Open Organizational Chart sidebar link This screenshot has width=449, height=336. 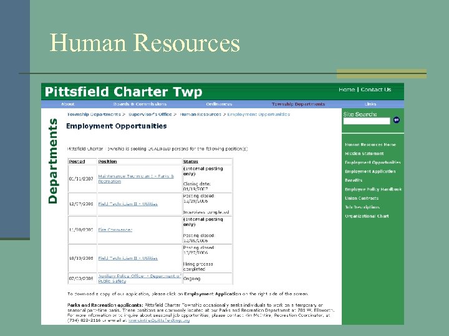367,216
